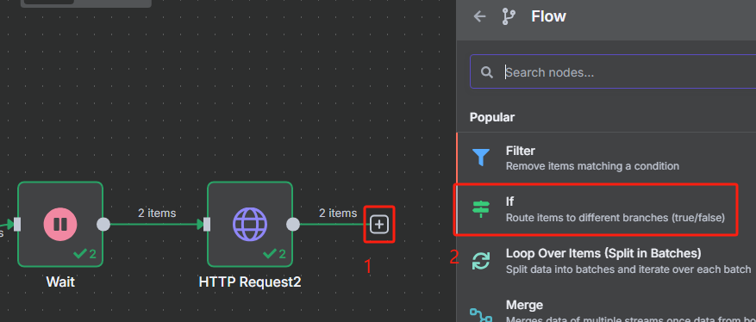This screenshot has height=322, width=756.
Task: Click the plus button after HTTP Request2
Action: pos(379,225)
